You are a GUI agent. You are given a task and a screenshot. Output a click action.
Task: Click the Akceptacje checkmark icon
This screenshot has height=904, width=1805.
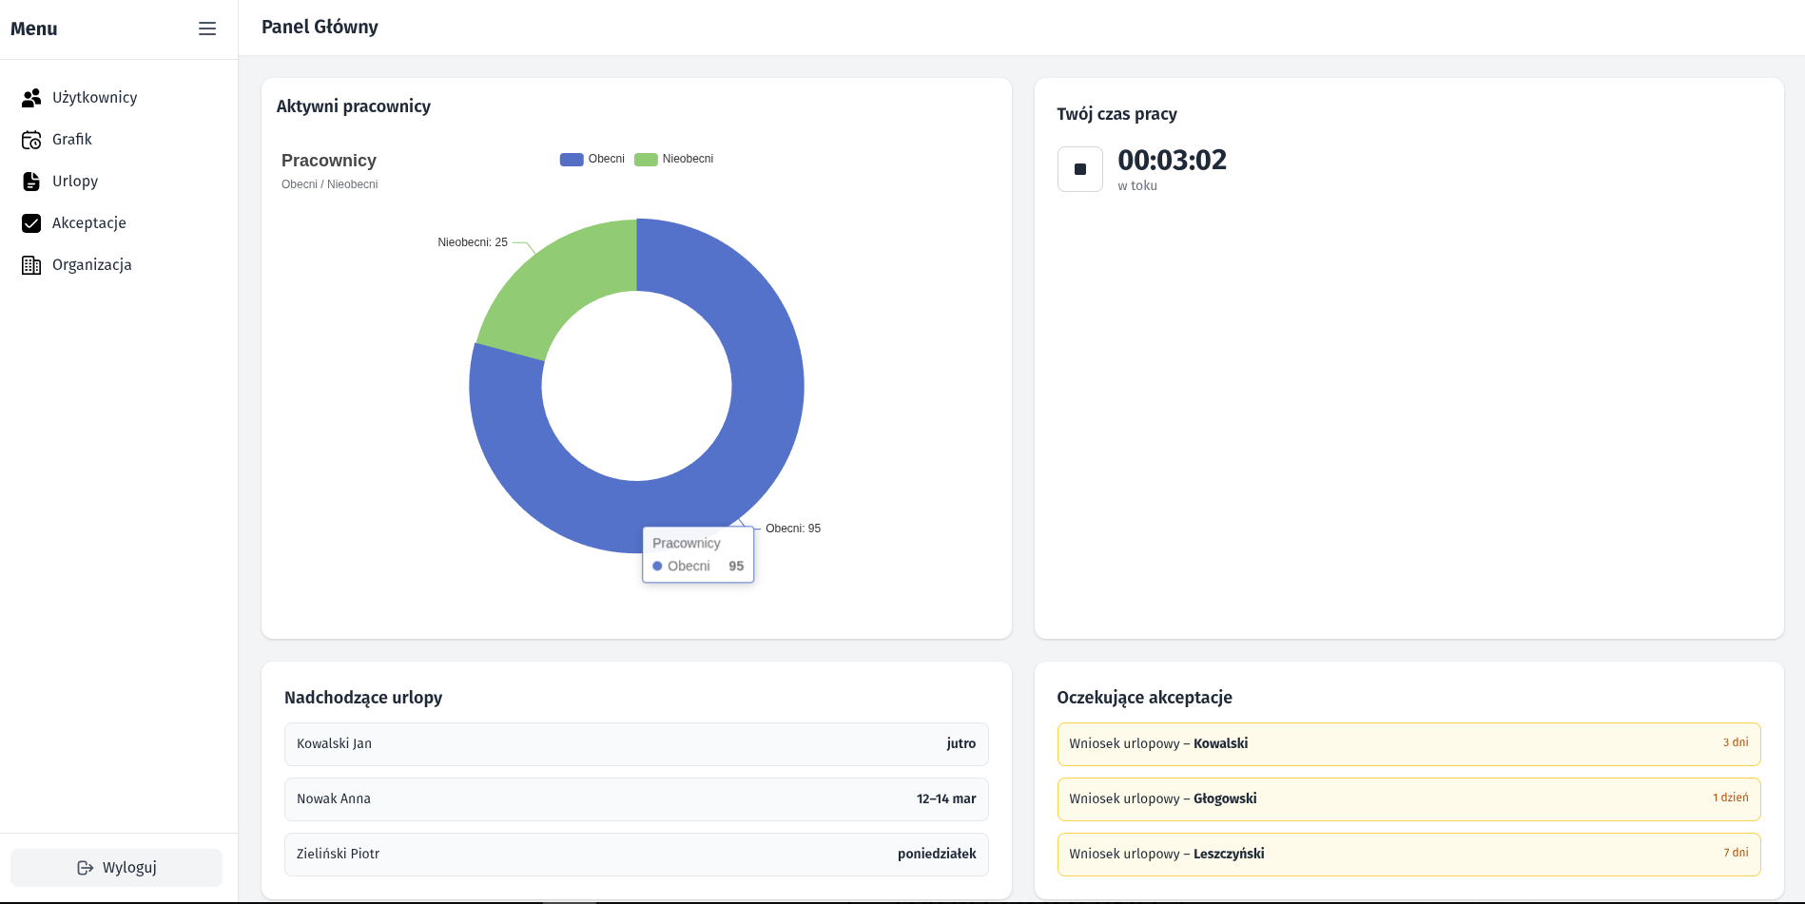pyautogui.click(x=31, y=223)
